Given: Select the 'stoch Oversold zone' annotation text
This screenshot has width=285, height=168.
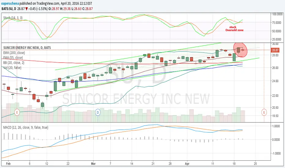Looking at the screenshot, I should pos(234,29).
